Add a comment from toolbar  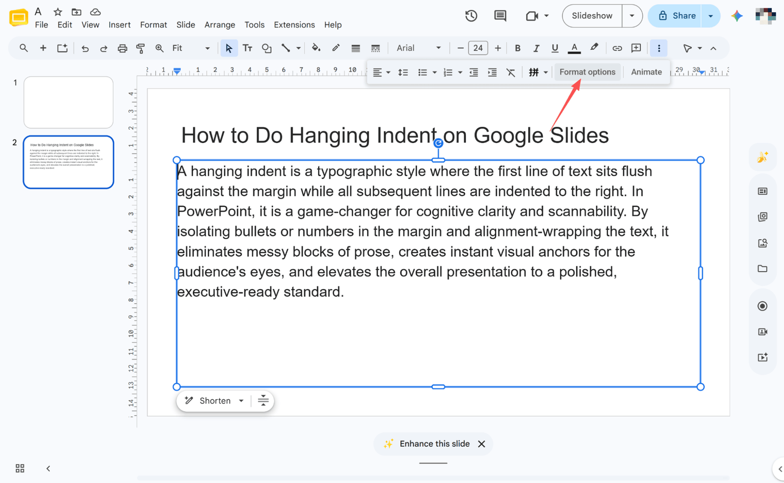click(x=636, y=48)
